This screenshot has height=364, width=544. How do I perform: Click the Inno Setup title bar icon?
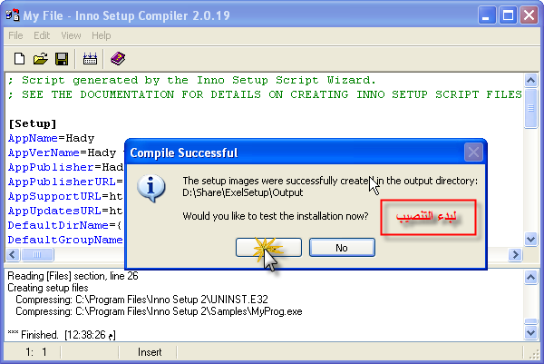[13, 15]
